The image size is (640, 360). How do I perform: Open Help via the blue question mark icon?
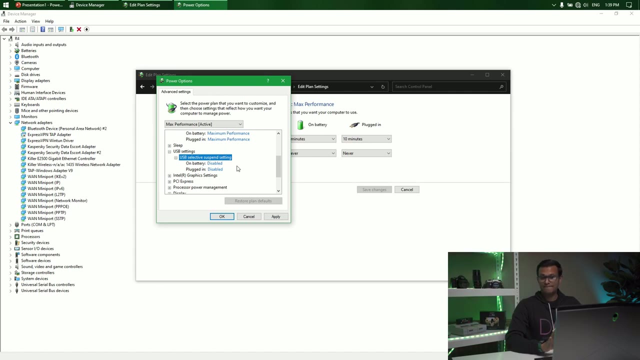coord(42,29)
